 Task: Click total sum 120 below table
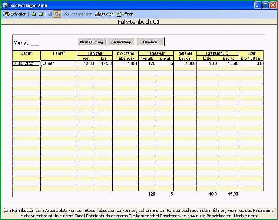[152, 194]
